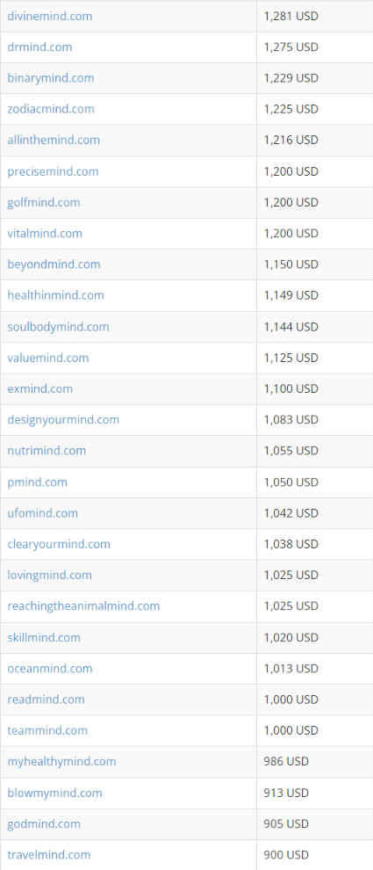This screenshot has height=870, width=373.
Task: Open binarymind.com domain entry
Action: tap(50, 78)
